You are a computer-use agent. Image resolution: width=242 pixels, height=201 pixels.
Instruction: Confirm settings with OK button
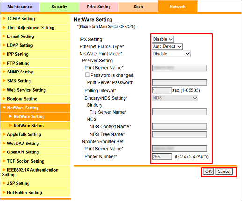pos(208,172)
